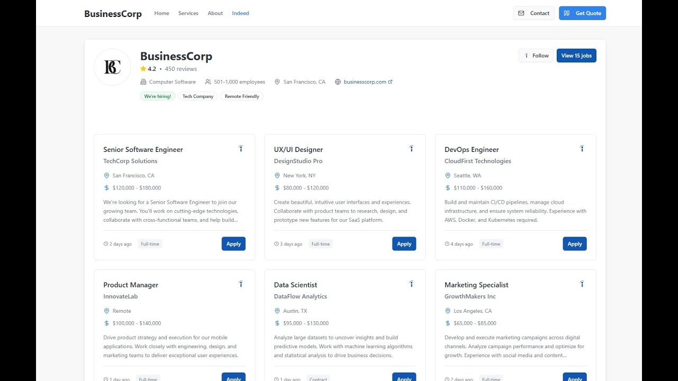
Task: Click the info icon on Marketing Specialist card
Action: 582,284
